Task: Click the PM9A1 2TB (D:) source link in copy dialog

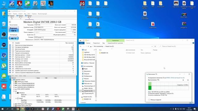Action: pos(170,78)
